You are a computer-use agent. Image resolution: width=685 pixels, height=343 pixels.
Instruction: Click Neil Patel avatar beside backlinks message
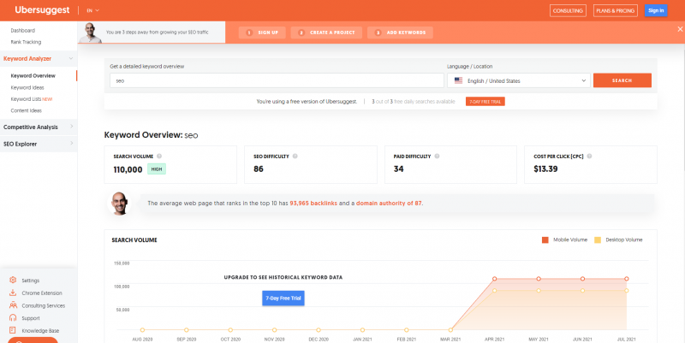(119, 204)
